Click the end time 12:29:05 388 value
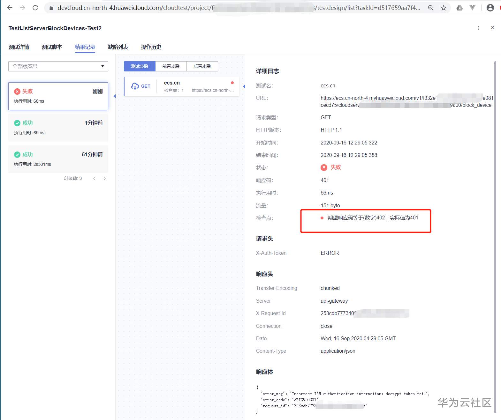 pyautogui.click(x=349, y=155)
